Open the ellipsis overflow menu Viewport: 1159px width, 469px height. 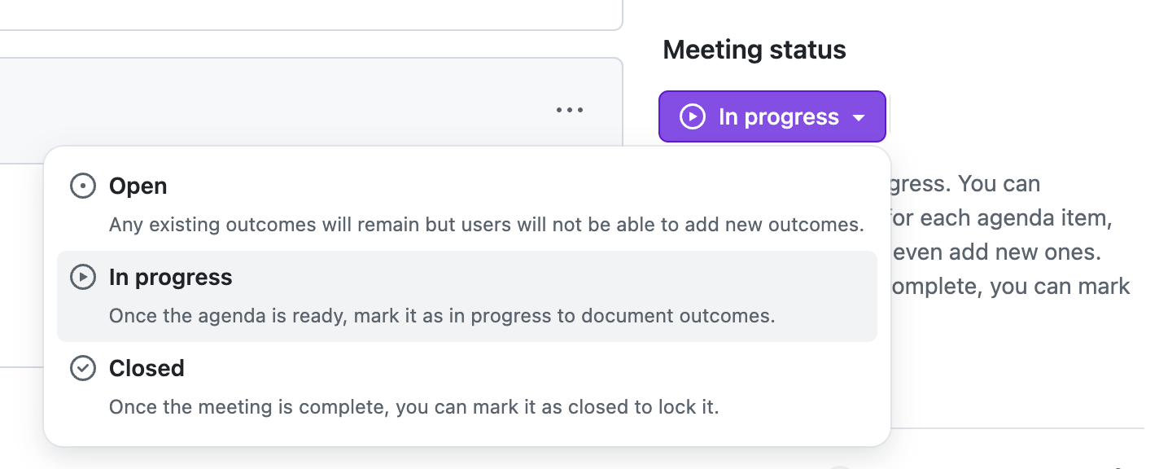coord(569,110)
